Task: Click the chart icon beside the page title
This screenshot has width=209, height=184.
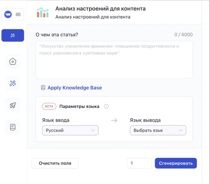Action: point(43,12)
